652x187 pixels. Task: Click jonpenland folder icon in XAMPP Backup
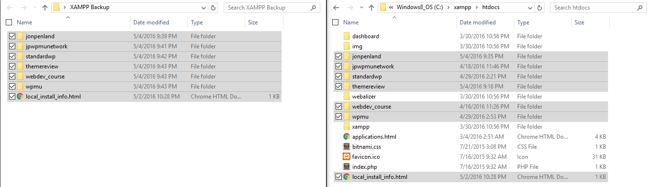coord(20,36)
